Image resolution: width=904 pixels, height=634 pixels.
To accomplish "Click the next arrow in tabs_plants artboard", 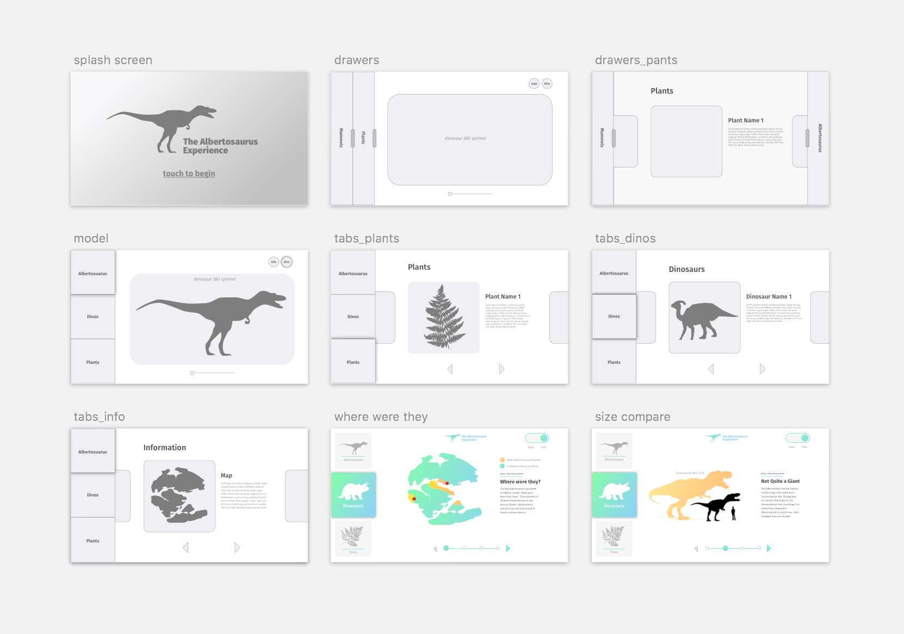I will (501, 369).
